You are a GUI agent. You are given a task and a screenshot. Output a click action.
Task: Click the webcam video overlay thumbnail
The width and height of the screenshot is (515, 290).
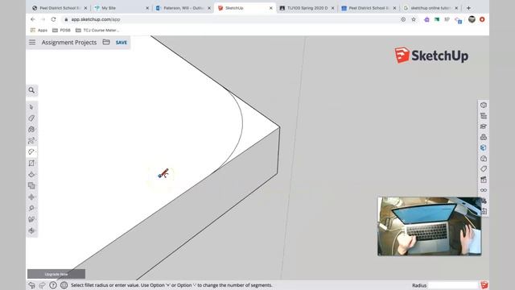tap(430, 226)
